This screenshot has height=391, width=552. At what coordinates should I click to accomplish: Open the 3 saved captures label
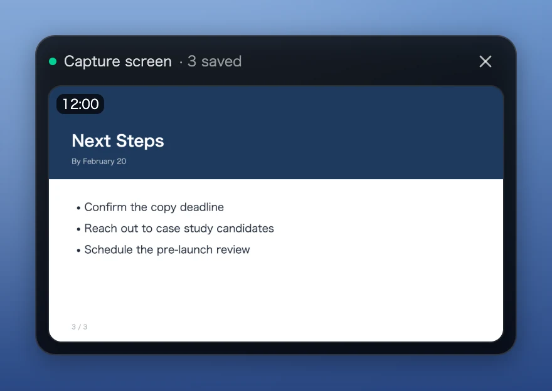click(x=215, y=61)
